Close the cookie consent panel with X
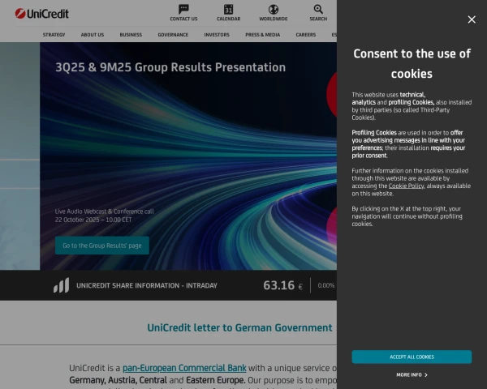The height and width of the screenshot is (389, 487). [472, 19]
